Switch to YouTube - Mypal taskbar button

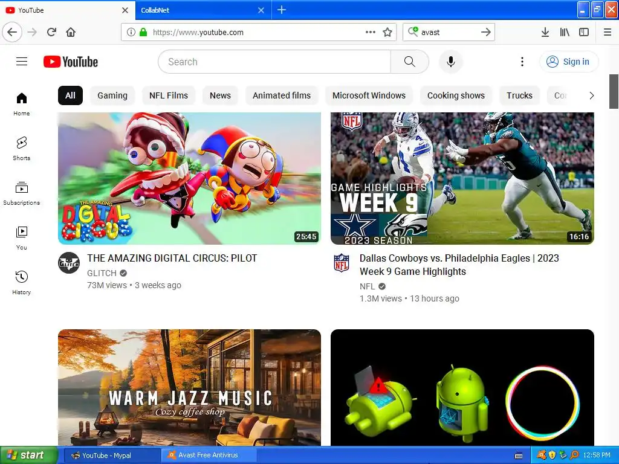112,456
